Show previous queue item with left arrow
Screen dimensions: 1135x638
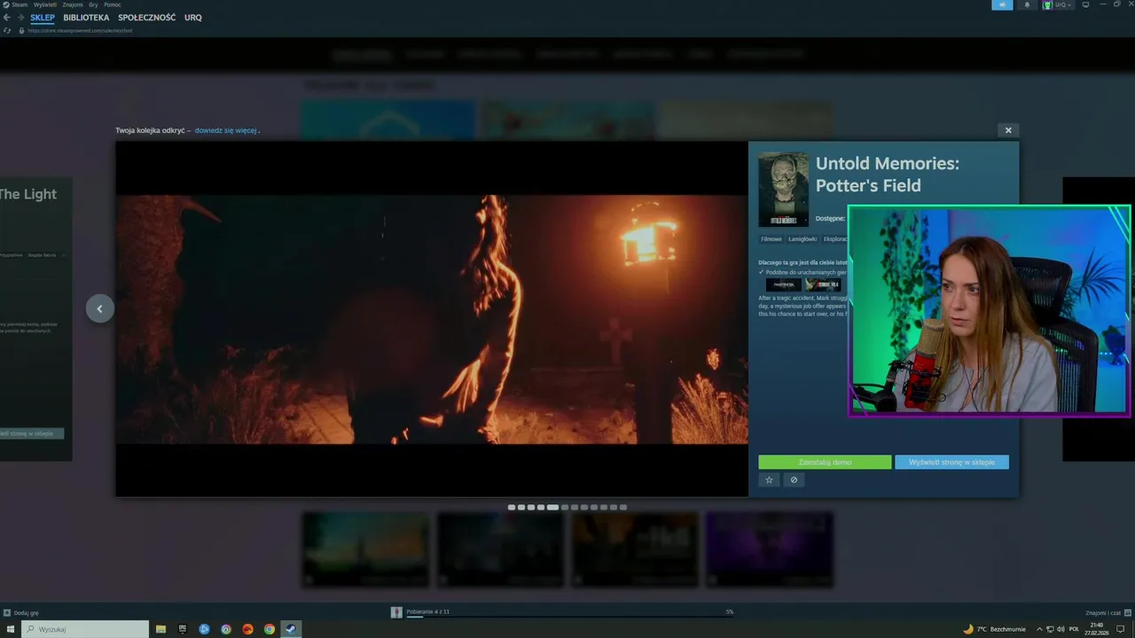pos(99,308)
